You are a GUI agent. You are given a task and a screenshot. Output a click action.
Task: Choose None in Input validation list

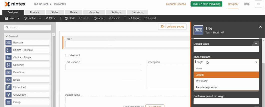pyautogui.click(x=226, y=69)
